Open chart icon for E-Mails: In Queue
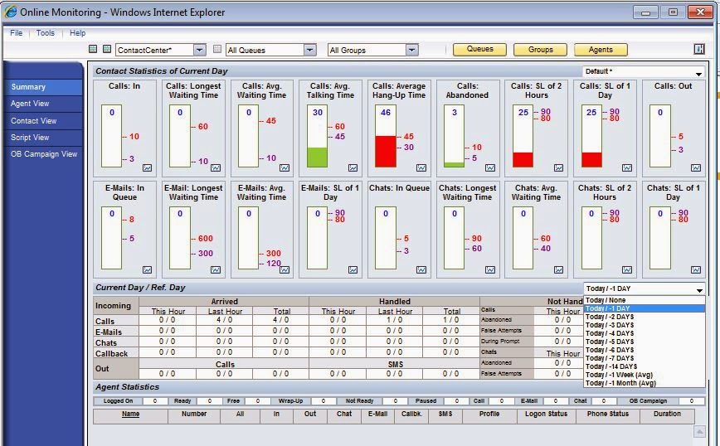 (x=147, y=269)
